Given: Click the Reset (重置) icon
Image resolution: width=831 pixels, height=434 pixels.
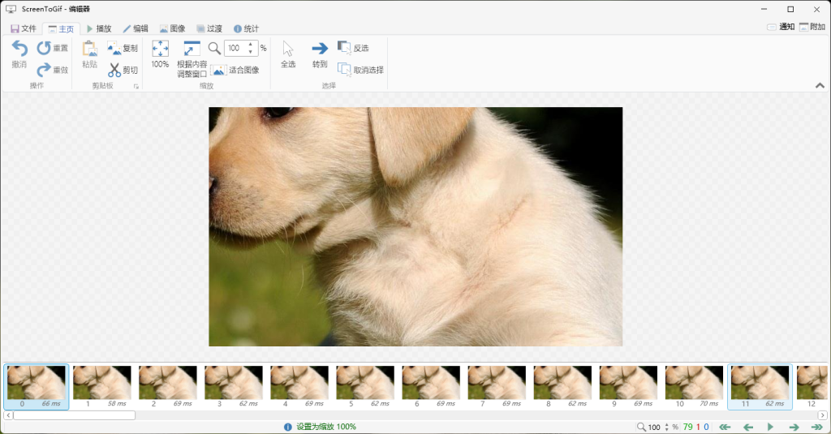Looking at the screenshot, I should (x=44, y=49).
